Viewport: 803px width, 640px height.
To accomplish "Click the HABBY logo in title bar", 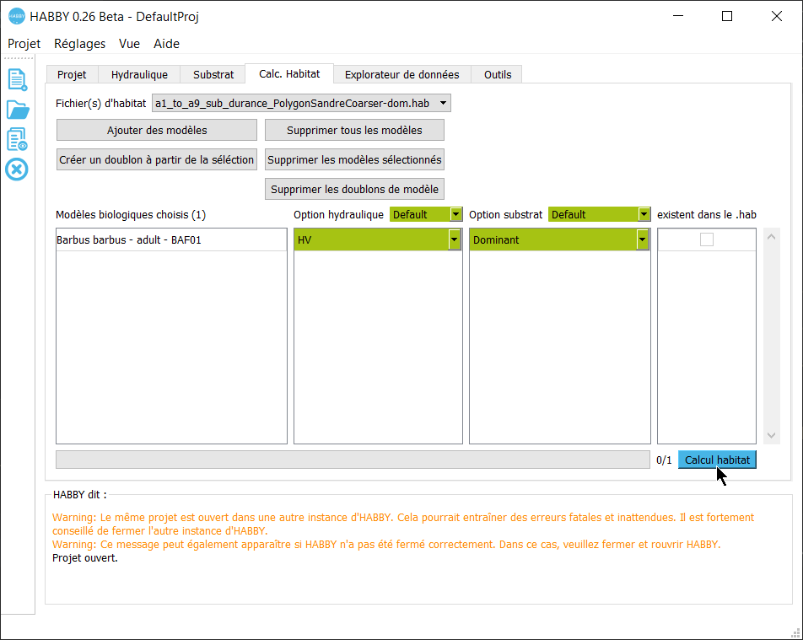I will [17, 16].
